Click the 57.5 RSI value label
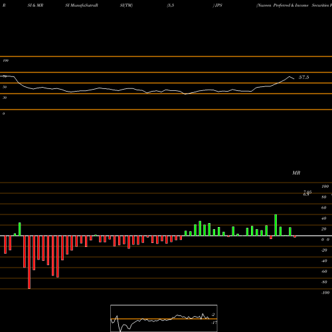Viewport: 332px width, 332px height. point(303,77)
